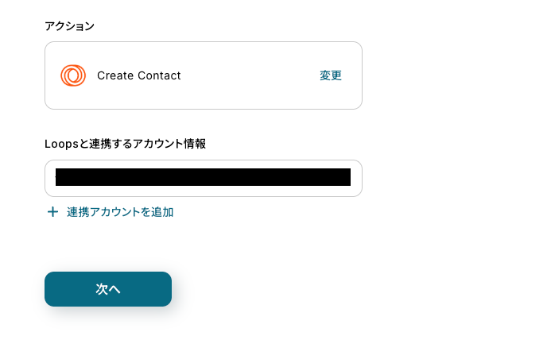Select the Create Contact action card
The height and width of the screenshot is (359, 547).
pos(203,75)
